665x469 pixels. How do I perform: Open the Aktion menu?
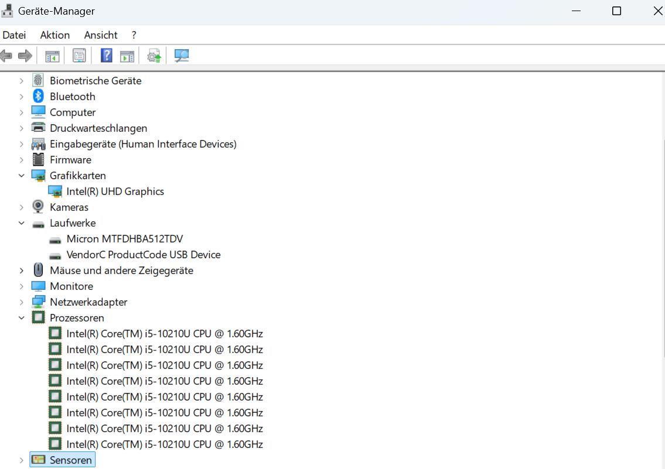pyautogui.click(x=54, y=35)
